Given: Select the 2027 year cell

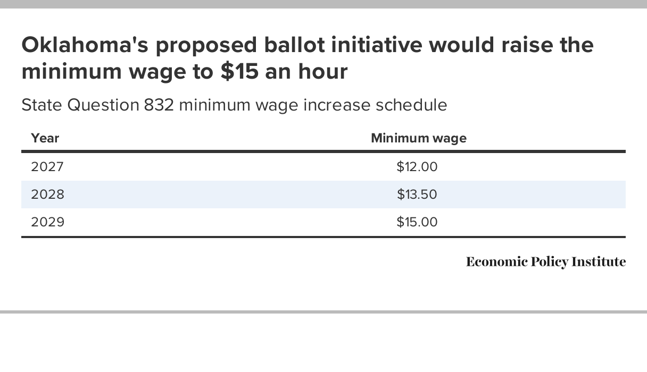Looking at the screenshot, I should (47, 167).
